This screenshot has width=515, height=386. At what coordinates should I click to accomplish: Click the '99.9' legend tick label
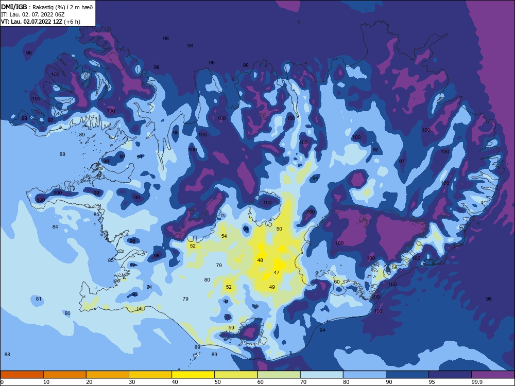click(477, 382)
